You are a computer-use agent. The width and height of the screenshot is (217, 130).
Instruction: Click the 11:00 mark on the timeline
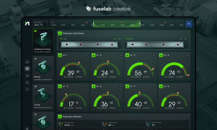pyautogui.click(x=171, y=25)
